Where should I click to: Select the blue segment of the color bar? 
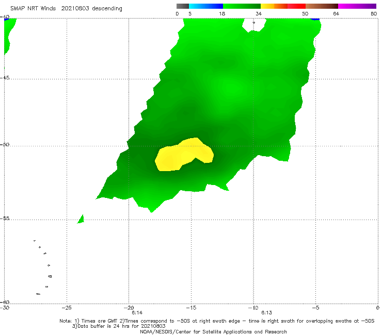click(206, 6)
